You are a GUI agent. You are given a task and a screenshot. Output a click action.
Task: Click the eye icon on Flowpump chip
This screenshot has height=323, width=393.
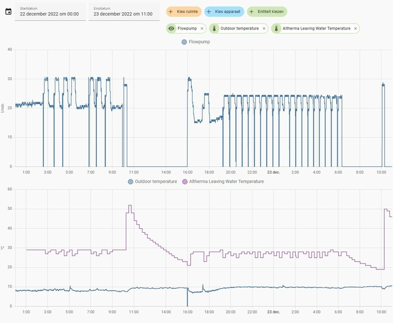click(171, 29)
